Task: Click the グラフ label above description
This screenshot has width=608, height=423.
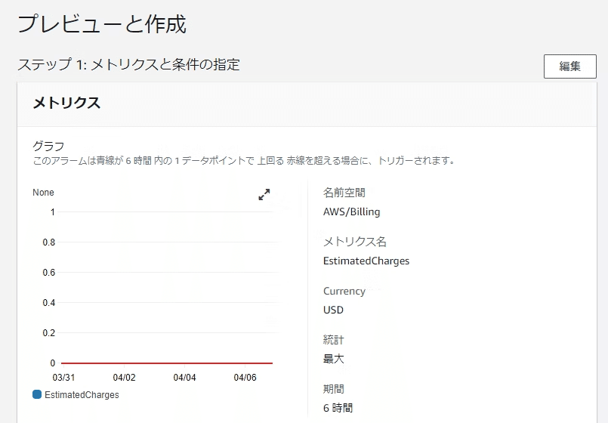Action: [x=48, y=147]
